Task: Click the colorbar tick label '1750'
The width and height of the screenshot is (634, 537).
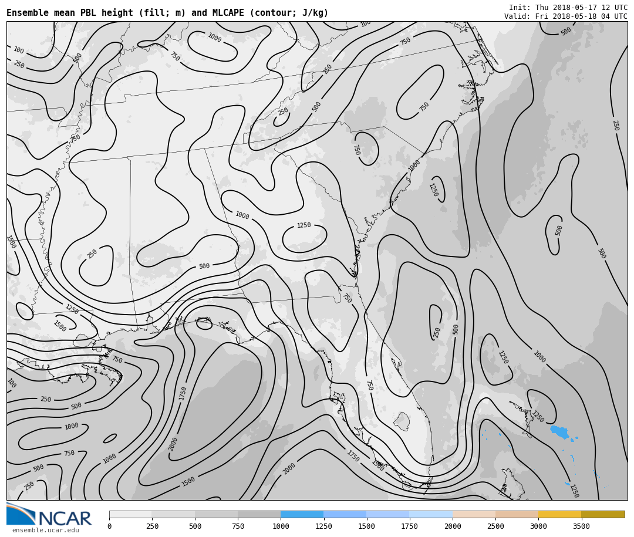Action: [x=410, y=526]
